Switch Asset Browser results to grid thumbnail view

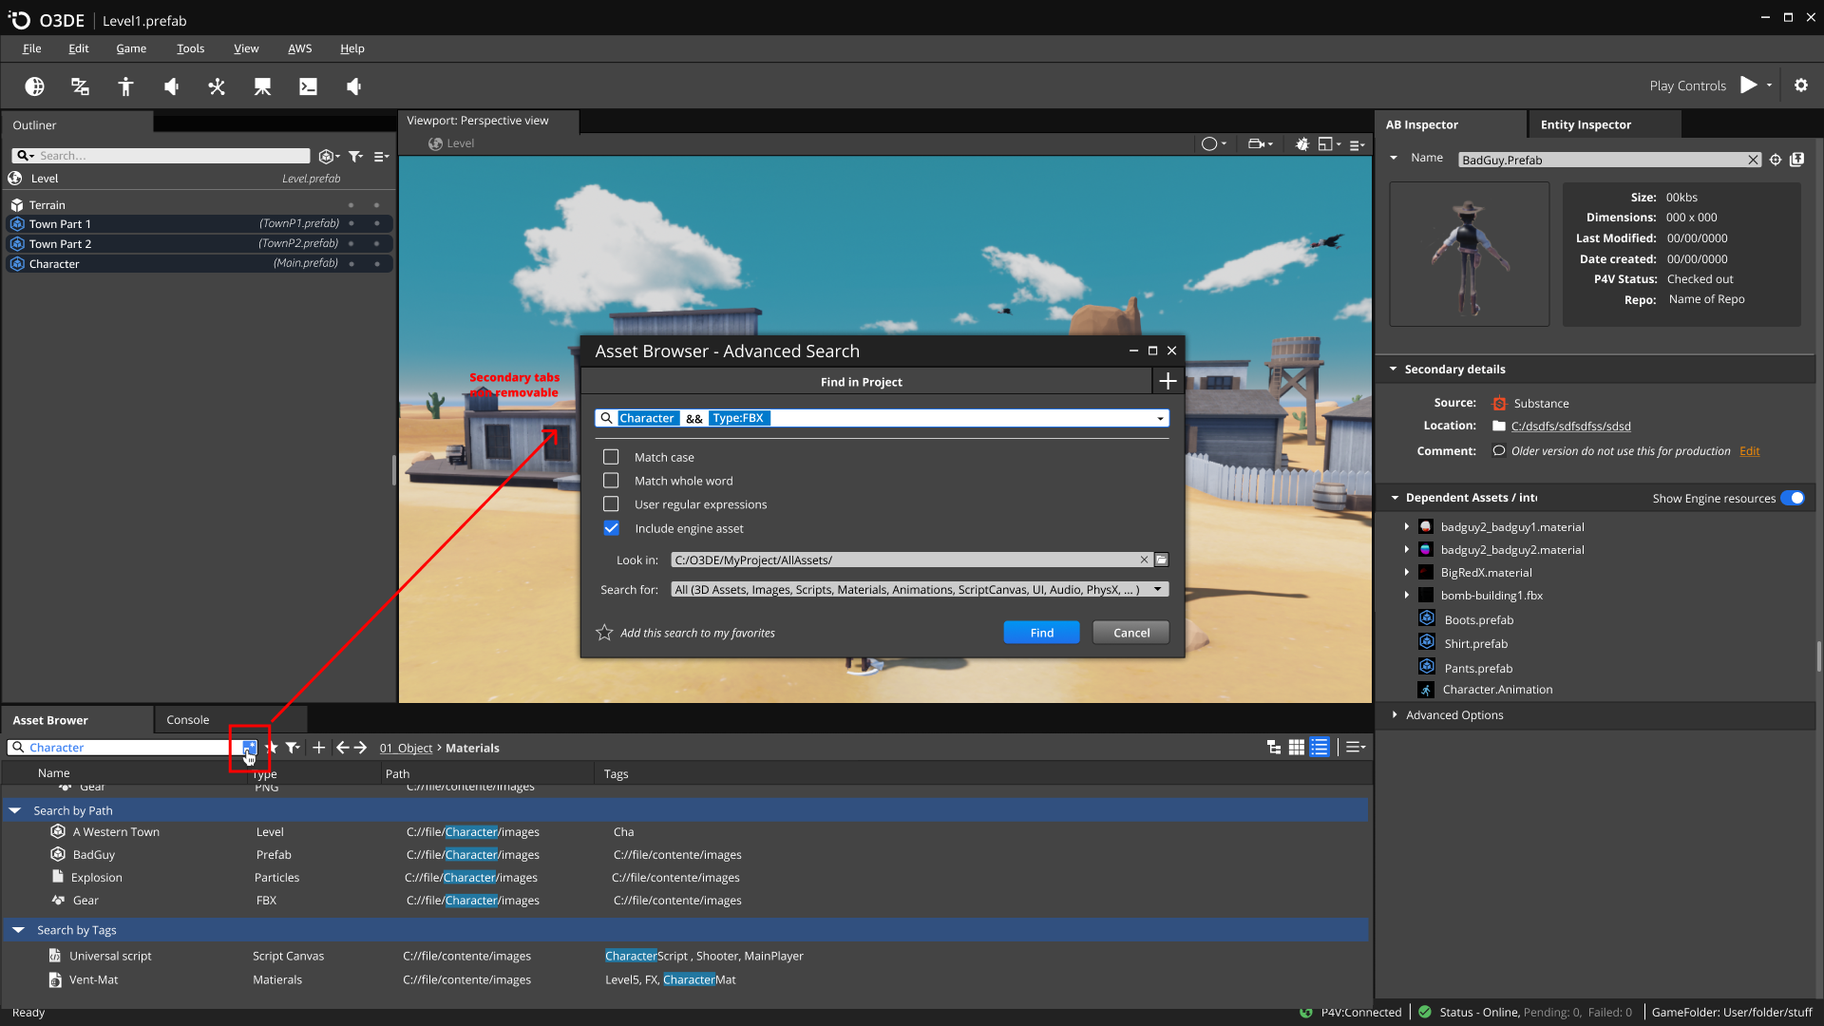click(1296, 748)
